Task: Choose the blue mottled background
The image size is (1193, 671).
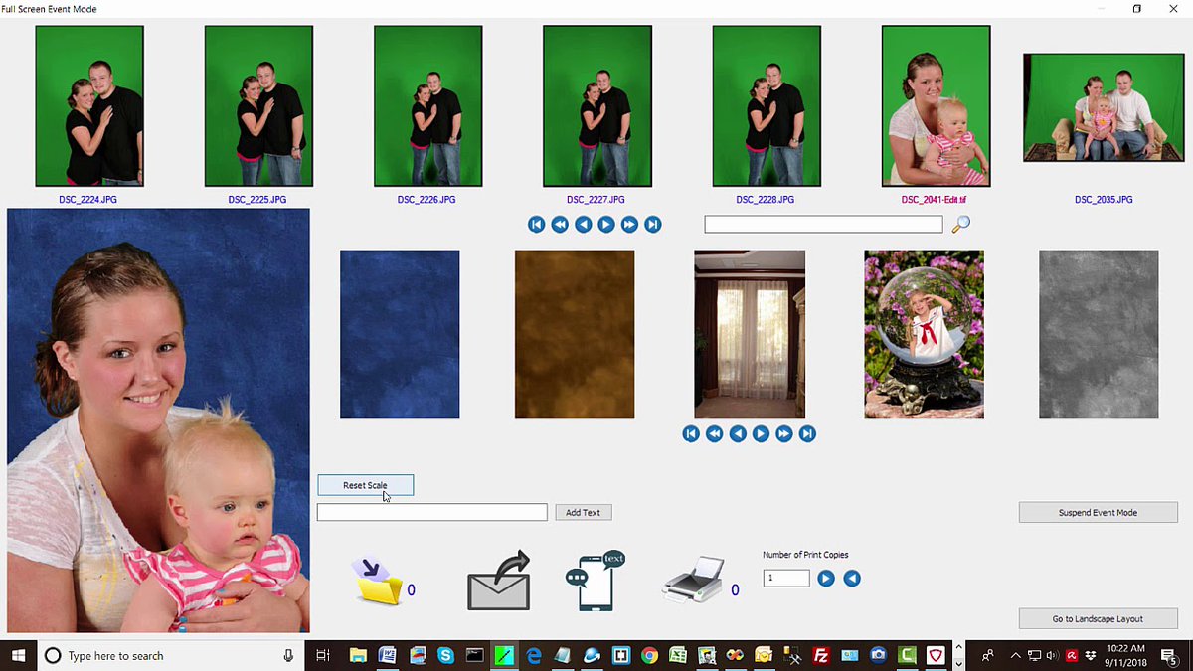Action: click(x=400, y=334)
